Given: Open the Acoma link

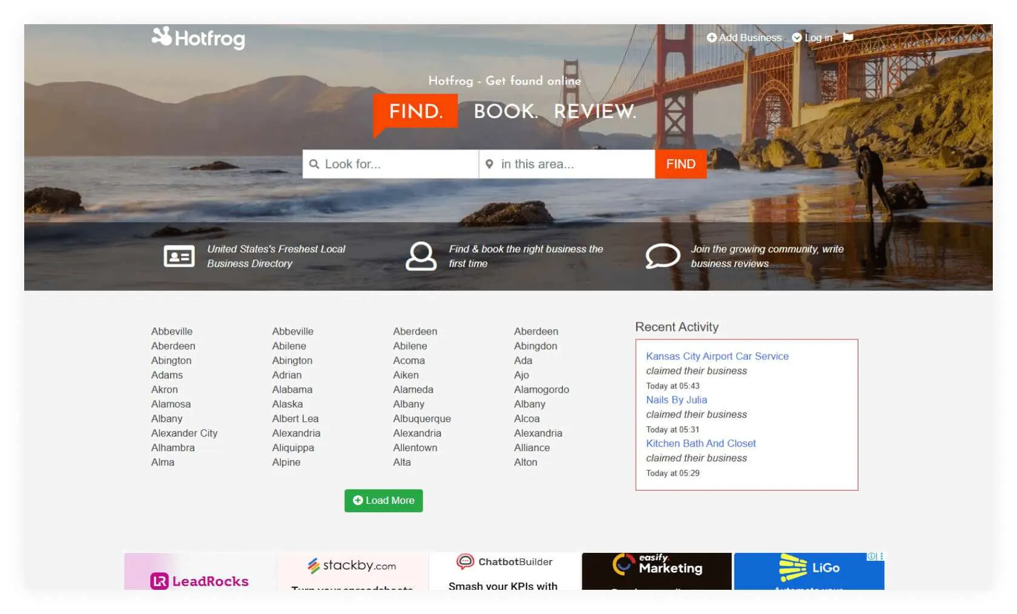Looking at the screenshot, I should (409, 361).
